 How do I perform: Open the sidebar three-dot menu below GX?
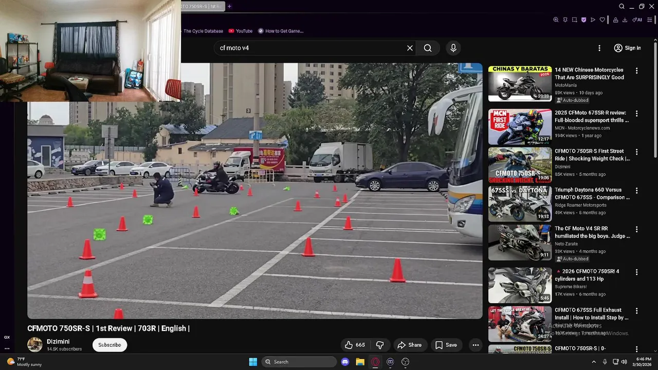pyautogui.click(x=7, y=348)
